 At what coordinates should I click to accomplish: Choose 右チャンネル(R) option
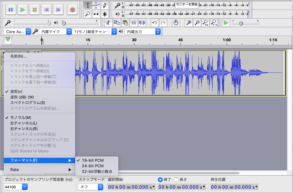[x=39, y=129]
